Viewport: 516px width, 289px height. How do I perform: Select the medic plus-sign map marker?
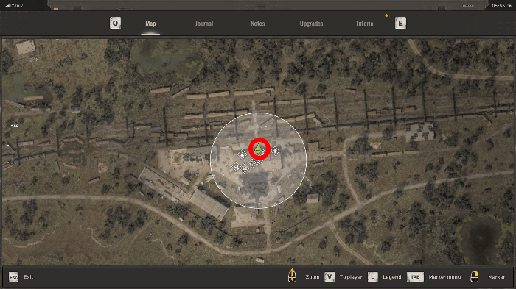point(275,151)
